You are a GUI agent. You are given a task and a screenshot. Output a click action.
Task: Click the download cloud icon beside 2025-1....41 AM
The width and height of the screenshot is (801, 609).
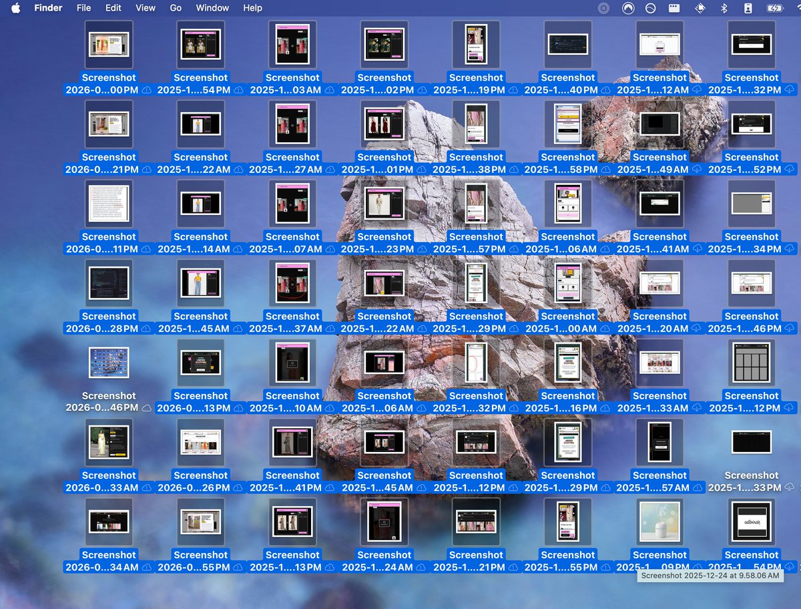pos(698,248)
